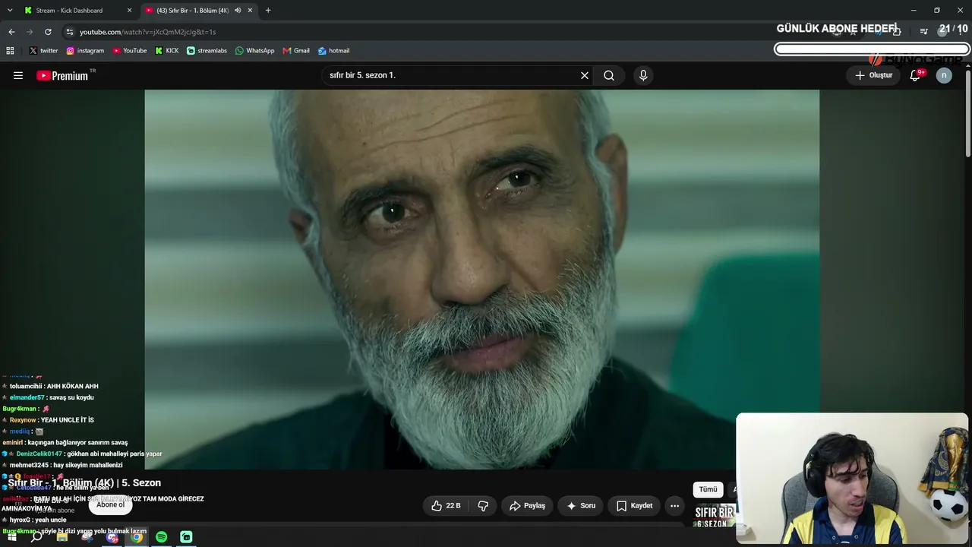Image resolution: width=972 pixels, height=547 pixels.
Task: Open the streamlabs bookmark
Action: pos(207,51)
